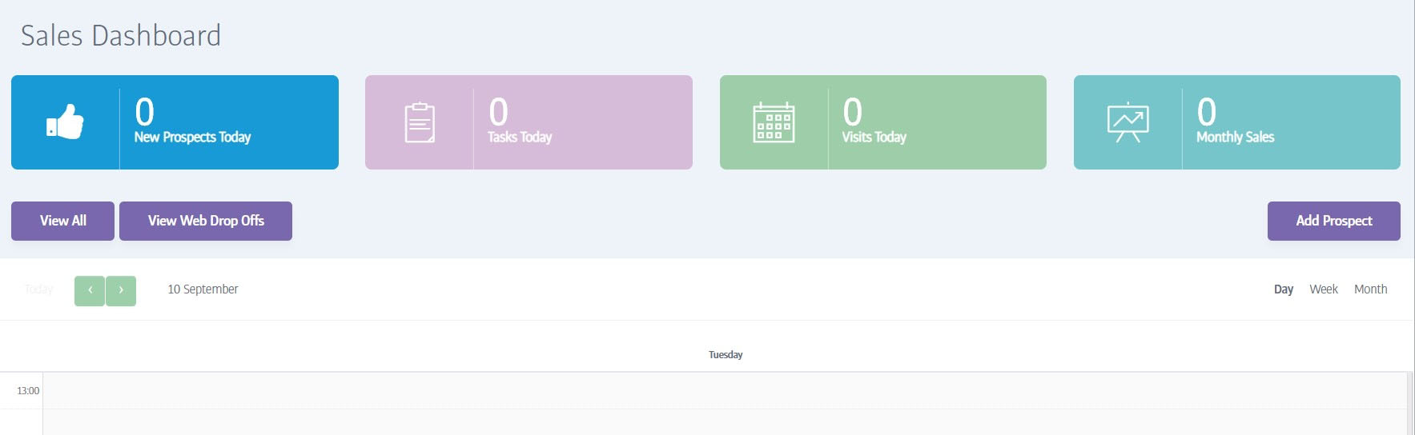Open the Visits Today card
This screenshot has height=435, width=1415.
883,122
